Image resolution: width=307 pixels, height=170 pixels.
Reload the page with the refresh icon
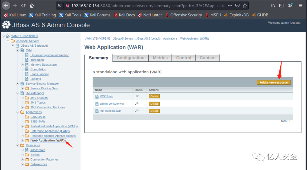point(23,6)
